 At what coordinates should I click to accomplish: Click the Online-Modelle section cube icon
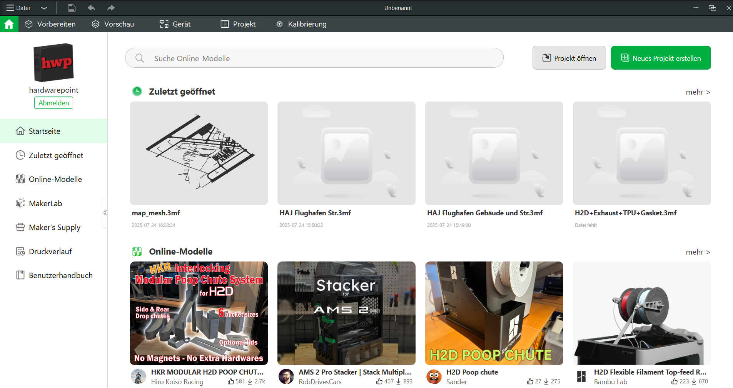(x=137, y=251)
